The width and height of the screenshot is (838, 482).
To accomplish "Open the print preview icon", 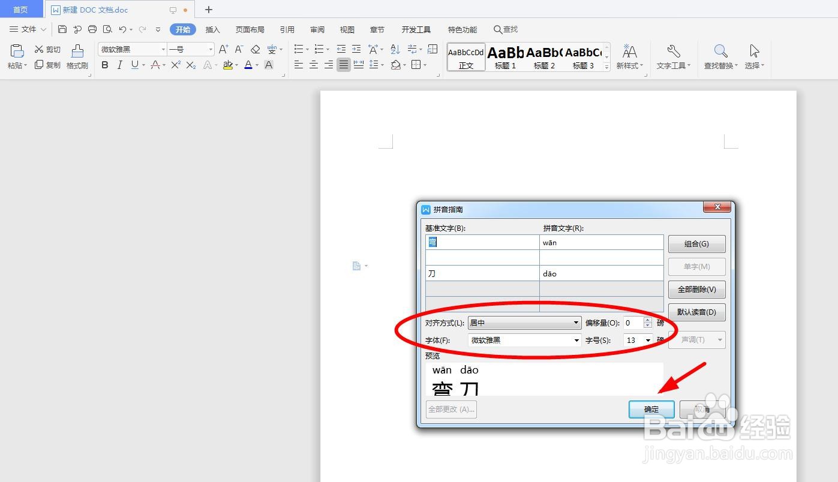I will (108, 29).
